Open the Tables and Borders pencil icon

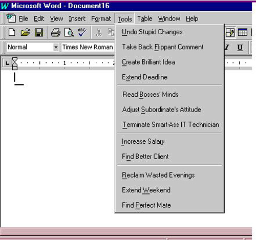point(230,32)
